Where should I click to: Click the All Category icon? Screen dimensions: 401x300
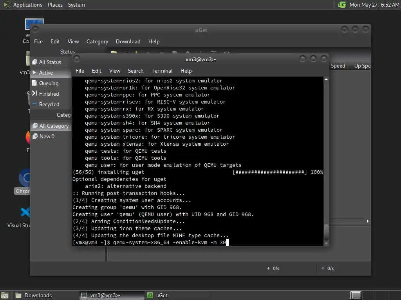point(35,125)
